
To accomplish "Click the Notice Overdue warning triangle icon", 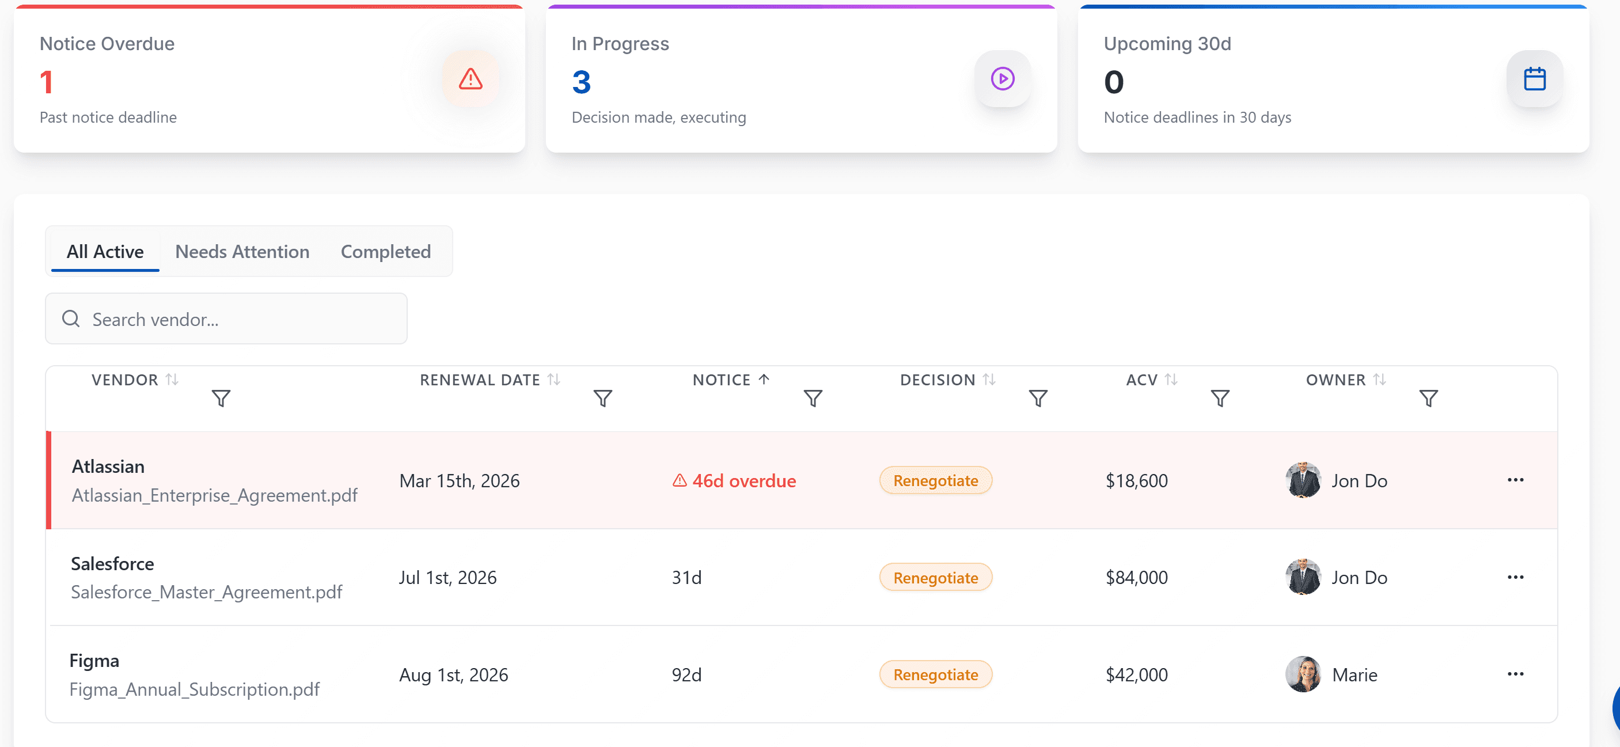I will pos(471,79).
